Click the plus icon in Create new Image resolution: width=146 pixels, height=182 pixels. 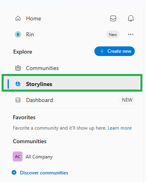pos(102,51)
